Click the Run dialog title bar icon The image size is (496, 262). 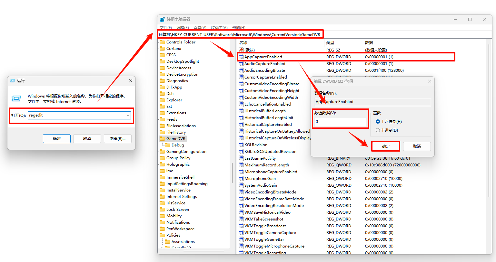click(x=13, y=81)
